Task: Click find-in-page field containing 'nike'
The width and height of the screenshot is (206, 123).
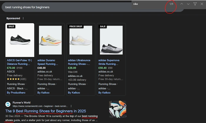Action: pos(148,4)
